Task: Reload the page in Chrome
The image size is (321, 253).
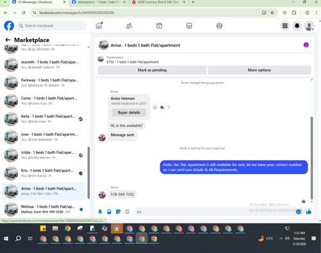Action: click(24, 13)
